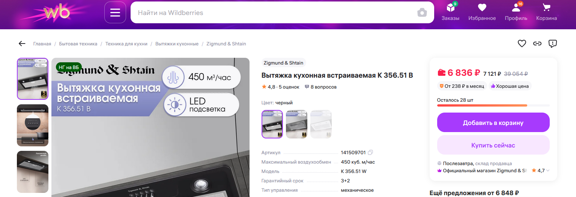The height and width of the screenshot is (197, 576).
Task: Report the product with exclamation bubble icon
Action: click(x=553, y=44)
